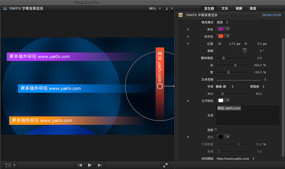Switch to the 发生器 tab
Screen dimensions: 285x169
coord(209,8)
